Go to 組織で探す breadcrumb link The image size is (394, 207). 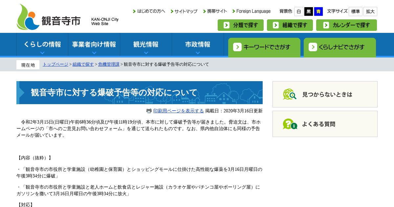(83, 64)
